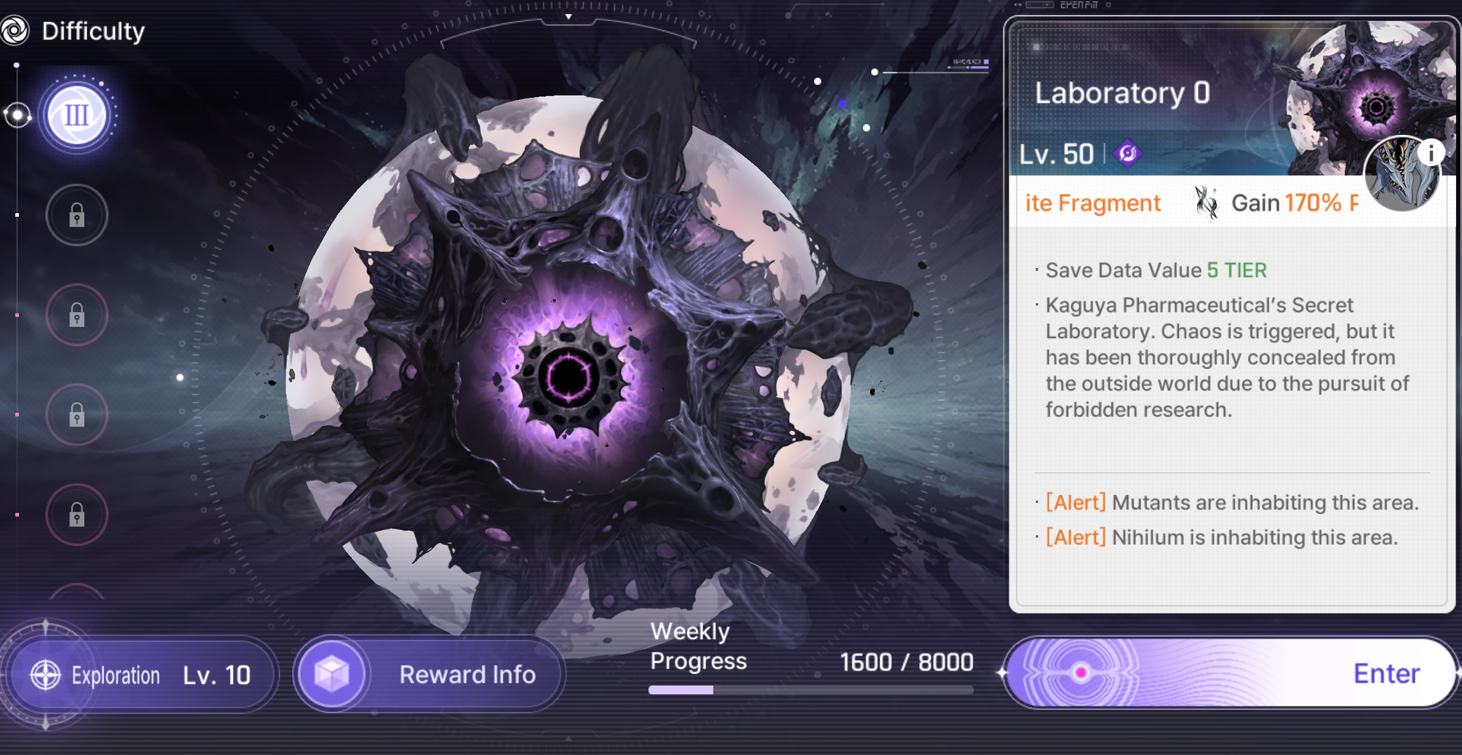Click the Reward Info cube icon
Image resolution: width=1462 pixels, height=755 pixels.
(x=331, y=673)
